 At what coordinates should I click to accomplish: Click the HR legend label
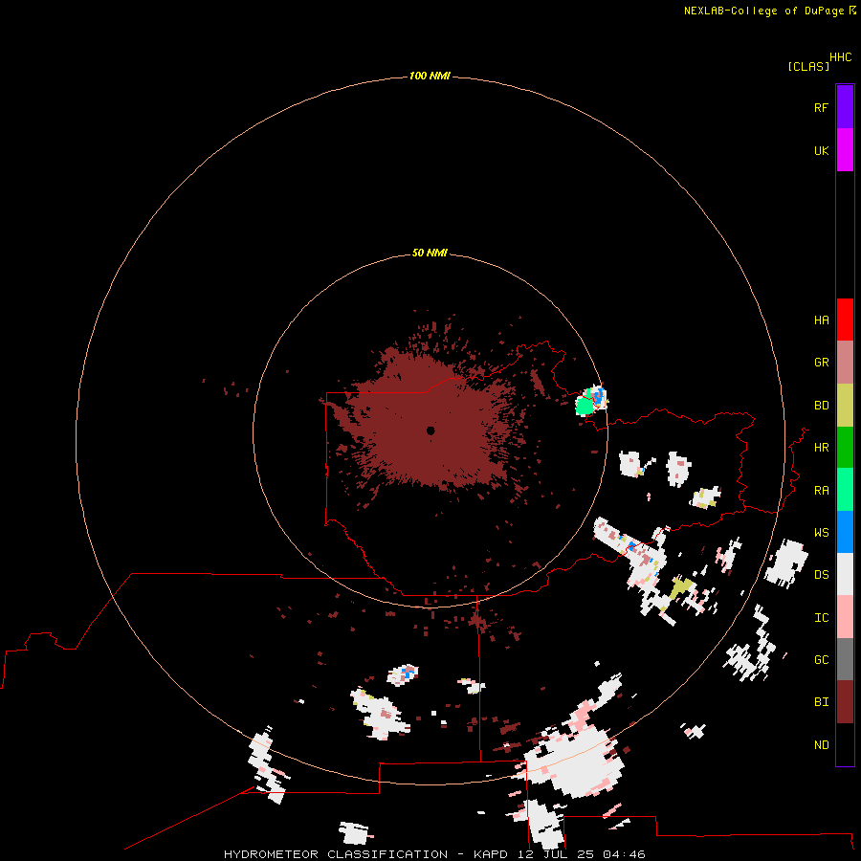[821, 448]
